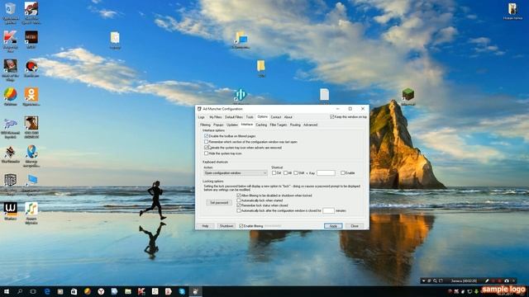The image size is (529, 297).
Task: Open taskbar search magnifier
Action: coord(20,291)
